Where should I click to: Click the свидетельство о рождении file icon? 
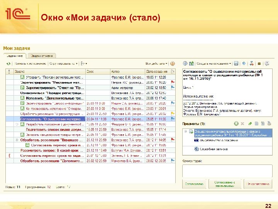(x=196, y=140)
